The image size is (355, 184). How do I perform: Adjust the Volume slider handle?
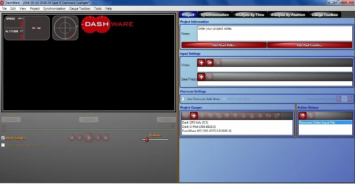pos(147,140)
